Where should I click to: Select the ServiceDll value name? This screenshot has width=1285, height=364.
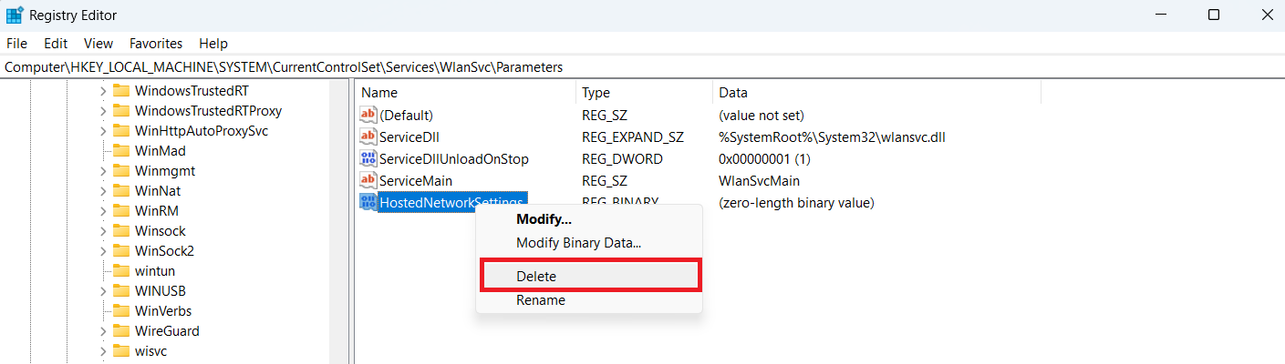click(410, 136)
